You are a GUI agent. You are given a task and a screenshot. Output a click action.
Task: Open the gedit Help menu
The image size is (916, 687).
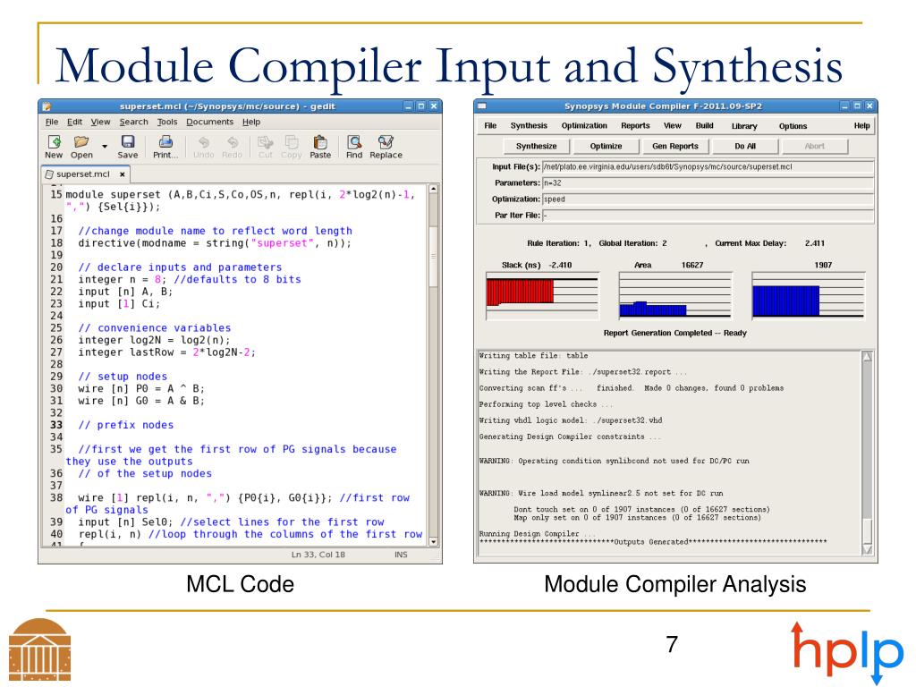pyautogui.click(x=251, y=122)
